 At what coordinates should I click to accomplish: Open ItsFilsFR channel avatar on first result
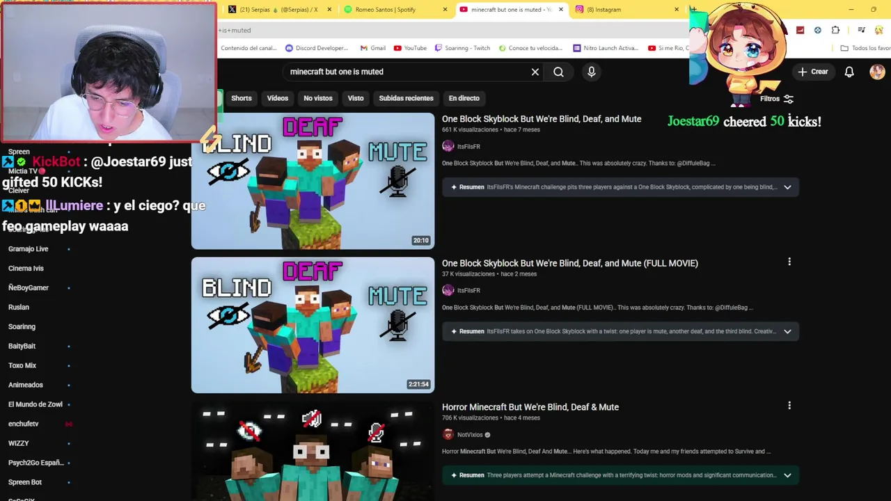tap(448, 146)
